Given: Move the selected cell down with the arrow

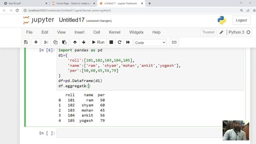Looking at the screenshot, I should [x=84, y=42].
